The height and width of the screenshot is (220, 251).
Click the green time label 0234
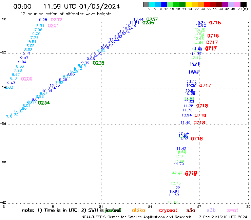point(44,103)
